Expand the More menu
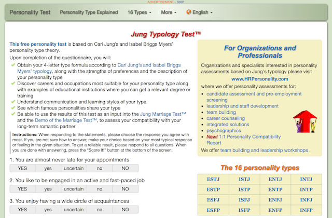The image size is (332, 218). coord(169,12)
